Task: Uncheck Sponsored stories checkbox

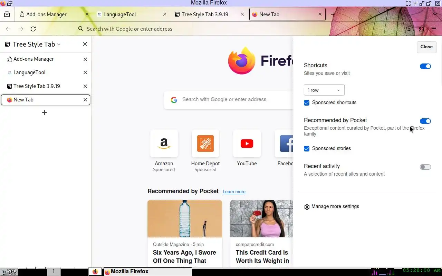Action: pyautogui.click(x=307, y=149)
